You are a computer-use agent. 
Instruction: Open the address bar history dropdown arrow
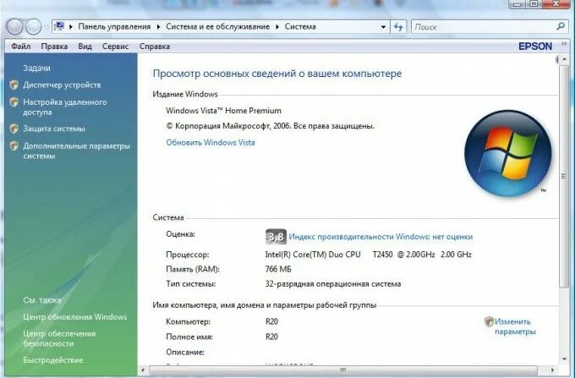tap(383, 27)
